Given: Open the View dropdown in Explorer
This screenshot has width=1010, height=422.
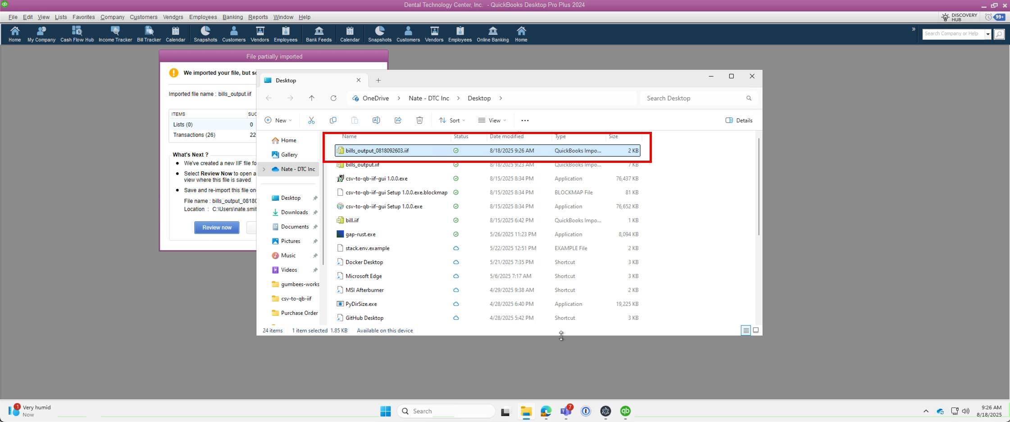Looking at the screenshot, I should tap(492, 120).
